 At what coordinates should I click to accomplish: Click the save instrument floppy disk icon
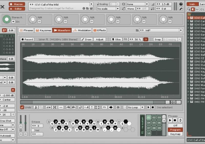91,8
